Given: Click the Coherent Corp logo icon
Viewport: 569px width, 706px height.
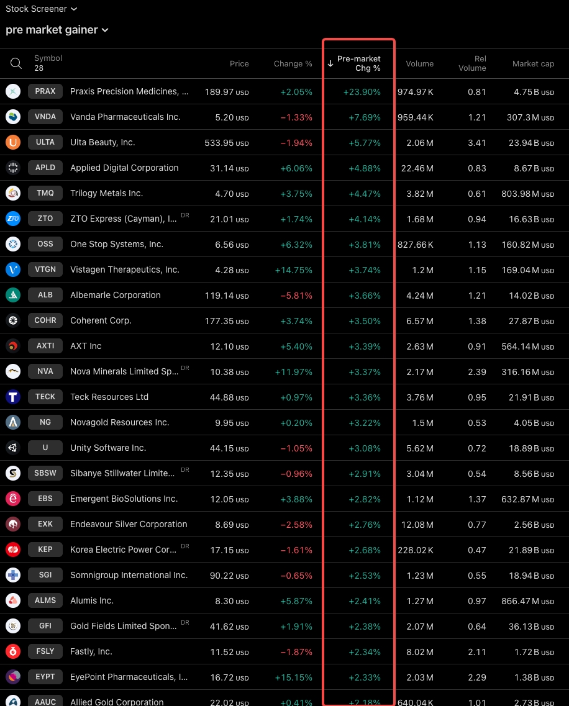Looking at the screenshot, I should [x=13, y=320].
